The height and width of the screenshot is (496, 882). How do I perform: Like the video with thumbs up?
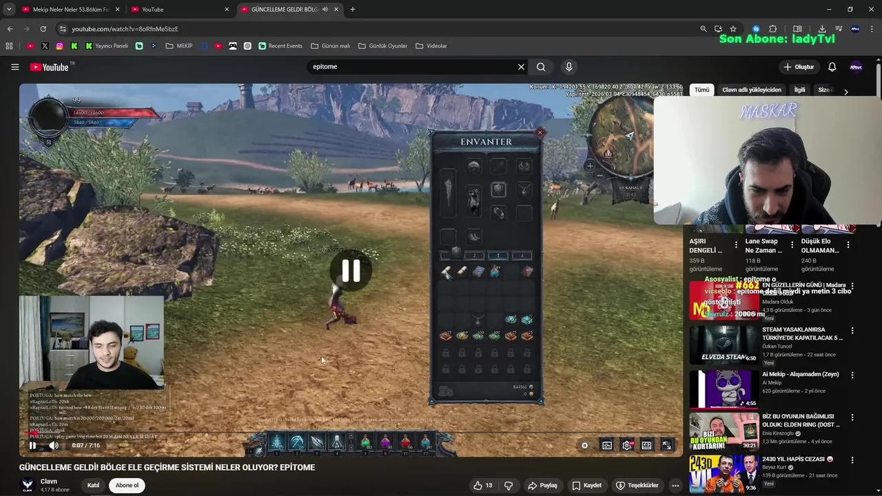point(483,486)
